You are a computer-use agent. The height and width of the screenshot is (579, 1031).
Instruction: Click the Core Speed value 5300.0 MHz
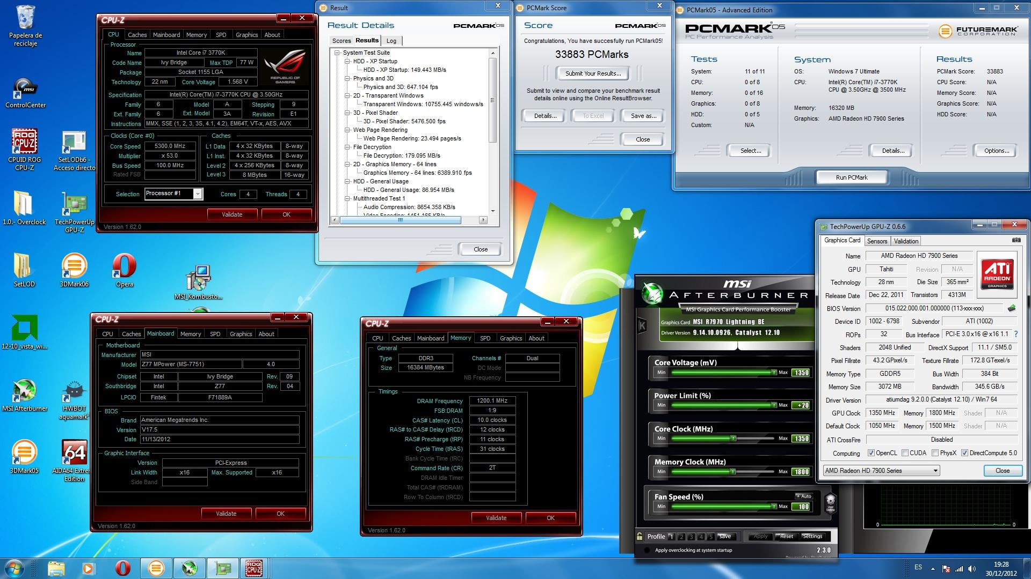coord(170,146)
